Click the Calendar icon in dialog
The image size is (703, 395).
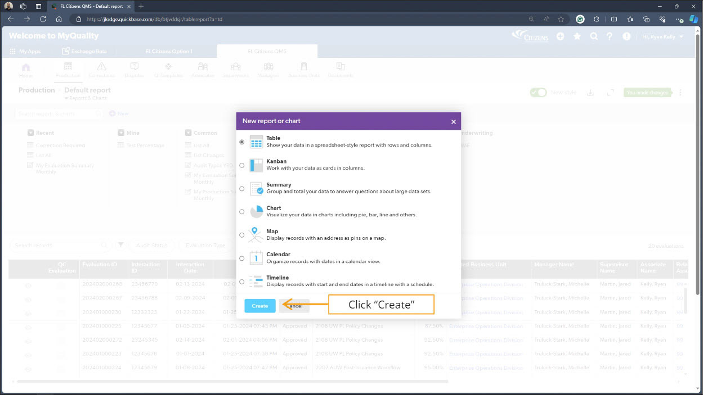coord(256,258)
